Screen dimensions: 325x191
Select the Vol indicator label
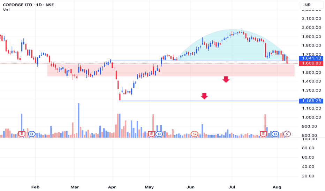tap(6, 10)
